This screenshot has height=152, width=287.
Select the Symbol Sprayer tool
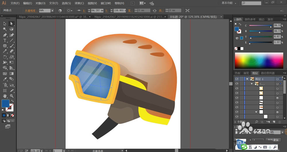pos(5,85)
